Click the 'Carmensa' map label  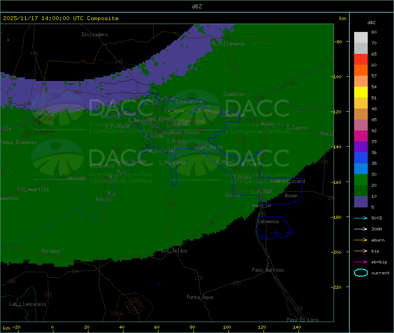click(x=268, y=221)
